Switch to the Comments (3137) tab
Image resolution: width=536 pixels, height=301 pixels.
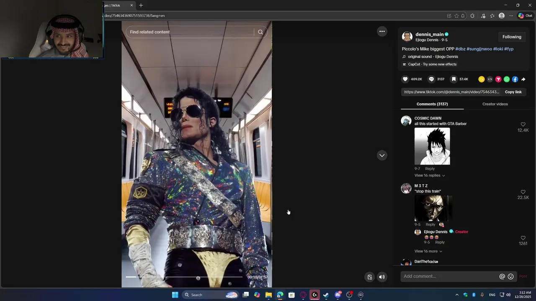[x=432, y=104]
